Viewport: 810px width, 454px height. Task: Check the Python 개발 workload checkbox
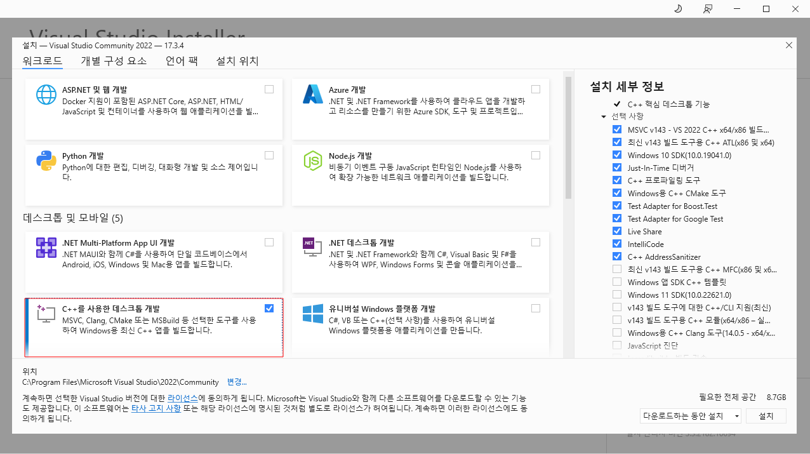(x=269, y=156)
